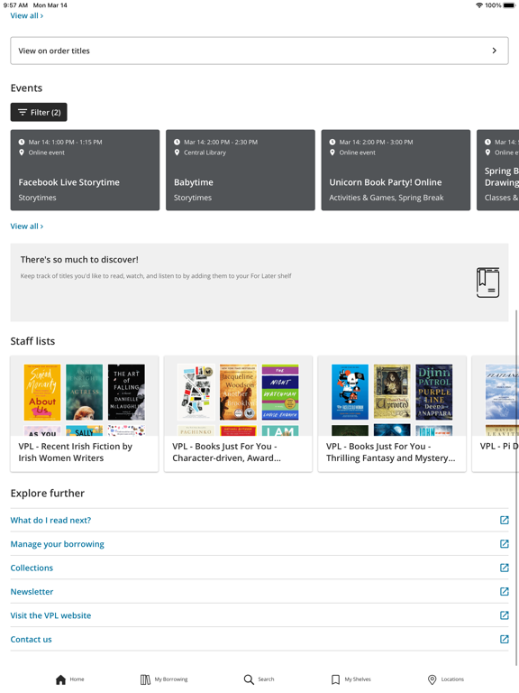Open Thrilling Fantasy and Mystery staff list

point(392,414)
